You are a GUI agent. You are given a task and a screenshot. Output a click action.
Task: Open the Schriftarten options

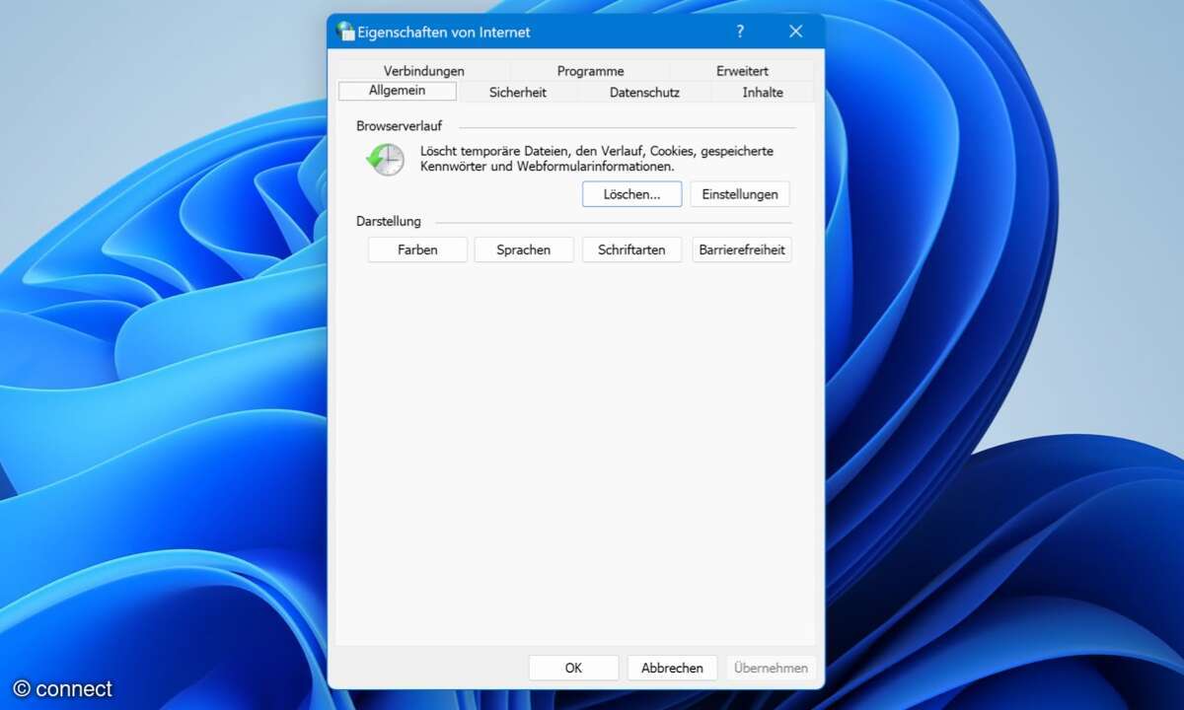(631, 249)
